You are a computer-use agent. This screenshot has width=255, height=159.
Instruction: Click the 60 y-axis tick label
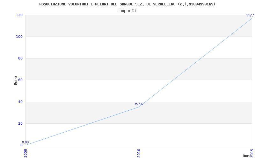click(20, 80)
